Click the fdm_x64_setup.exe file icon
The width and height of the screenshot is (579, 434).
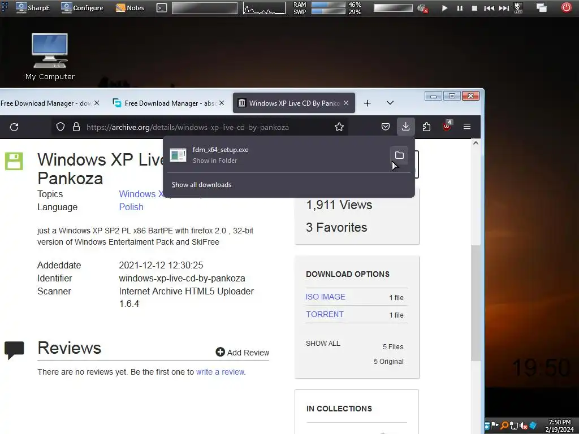tap(178, 155)
